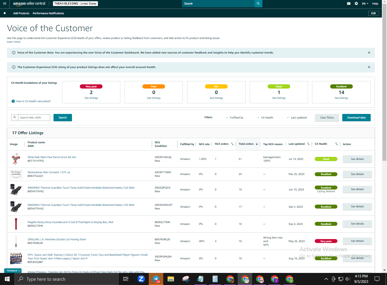This screenshot has width=387, height=285.
Task: Open the language EN dropdown
Action: 365,4
